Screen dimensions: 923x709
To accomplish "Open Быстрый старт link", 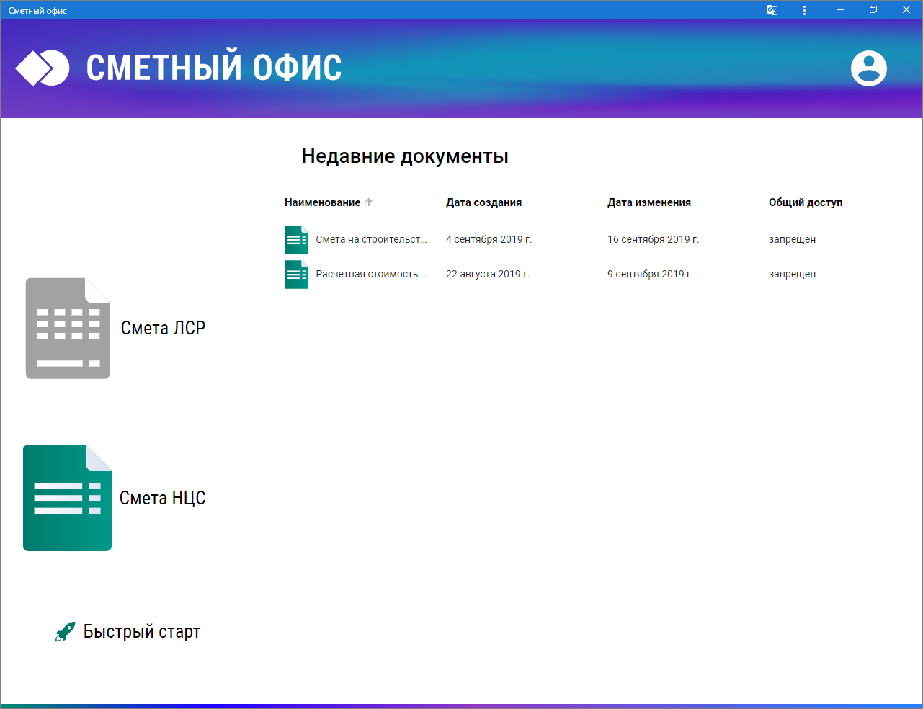I will [x=142, y=632].
